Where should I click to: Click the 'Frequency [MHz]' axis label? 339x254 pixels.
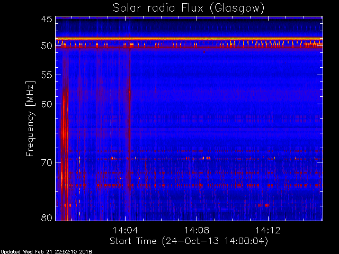(x=31, y=119)
